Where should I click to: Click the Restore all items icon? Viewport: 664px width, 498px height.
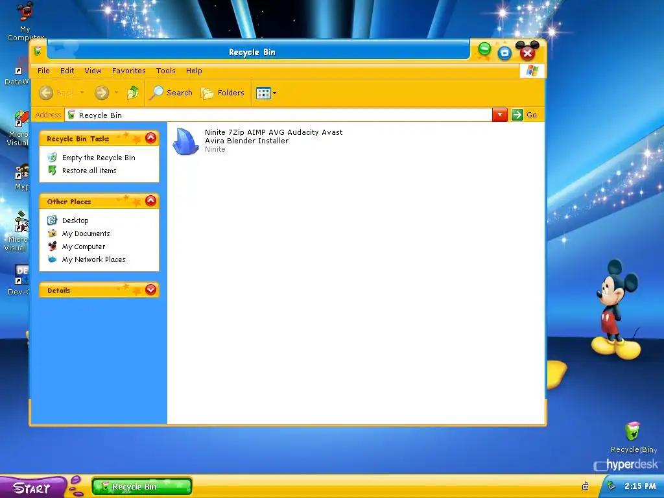click(52, 171)
